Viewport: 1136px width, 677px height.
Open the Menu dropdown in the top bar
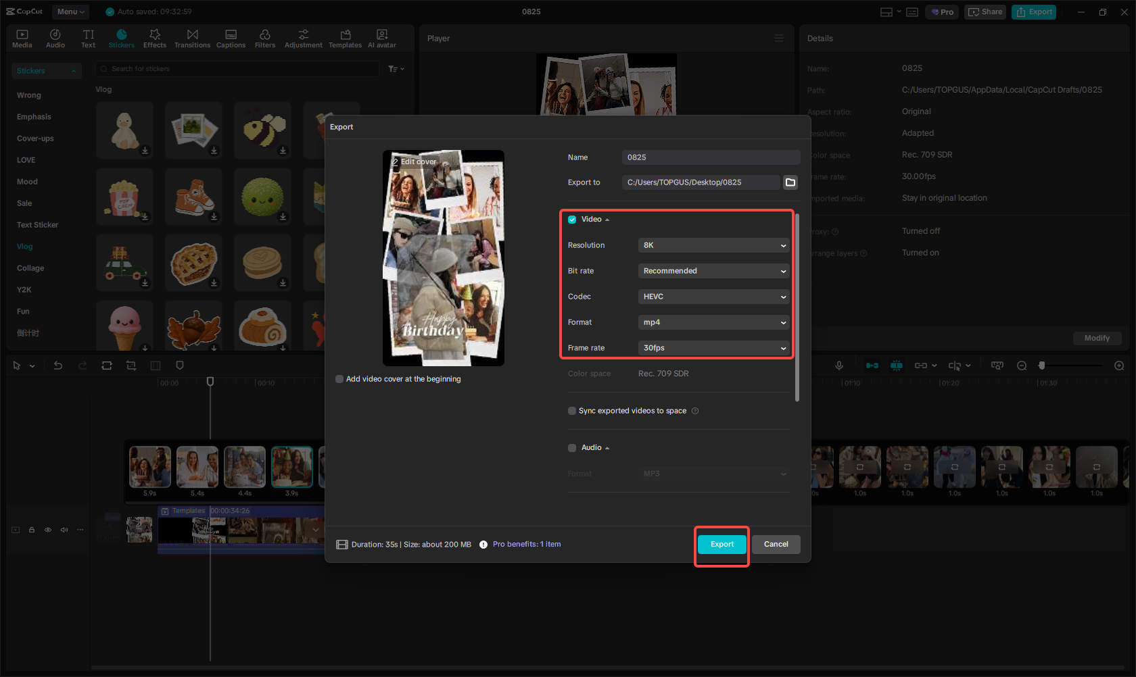tap(70, 11)
